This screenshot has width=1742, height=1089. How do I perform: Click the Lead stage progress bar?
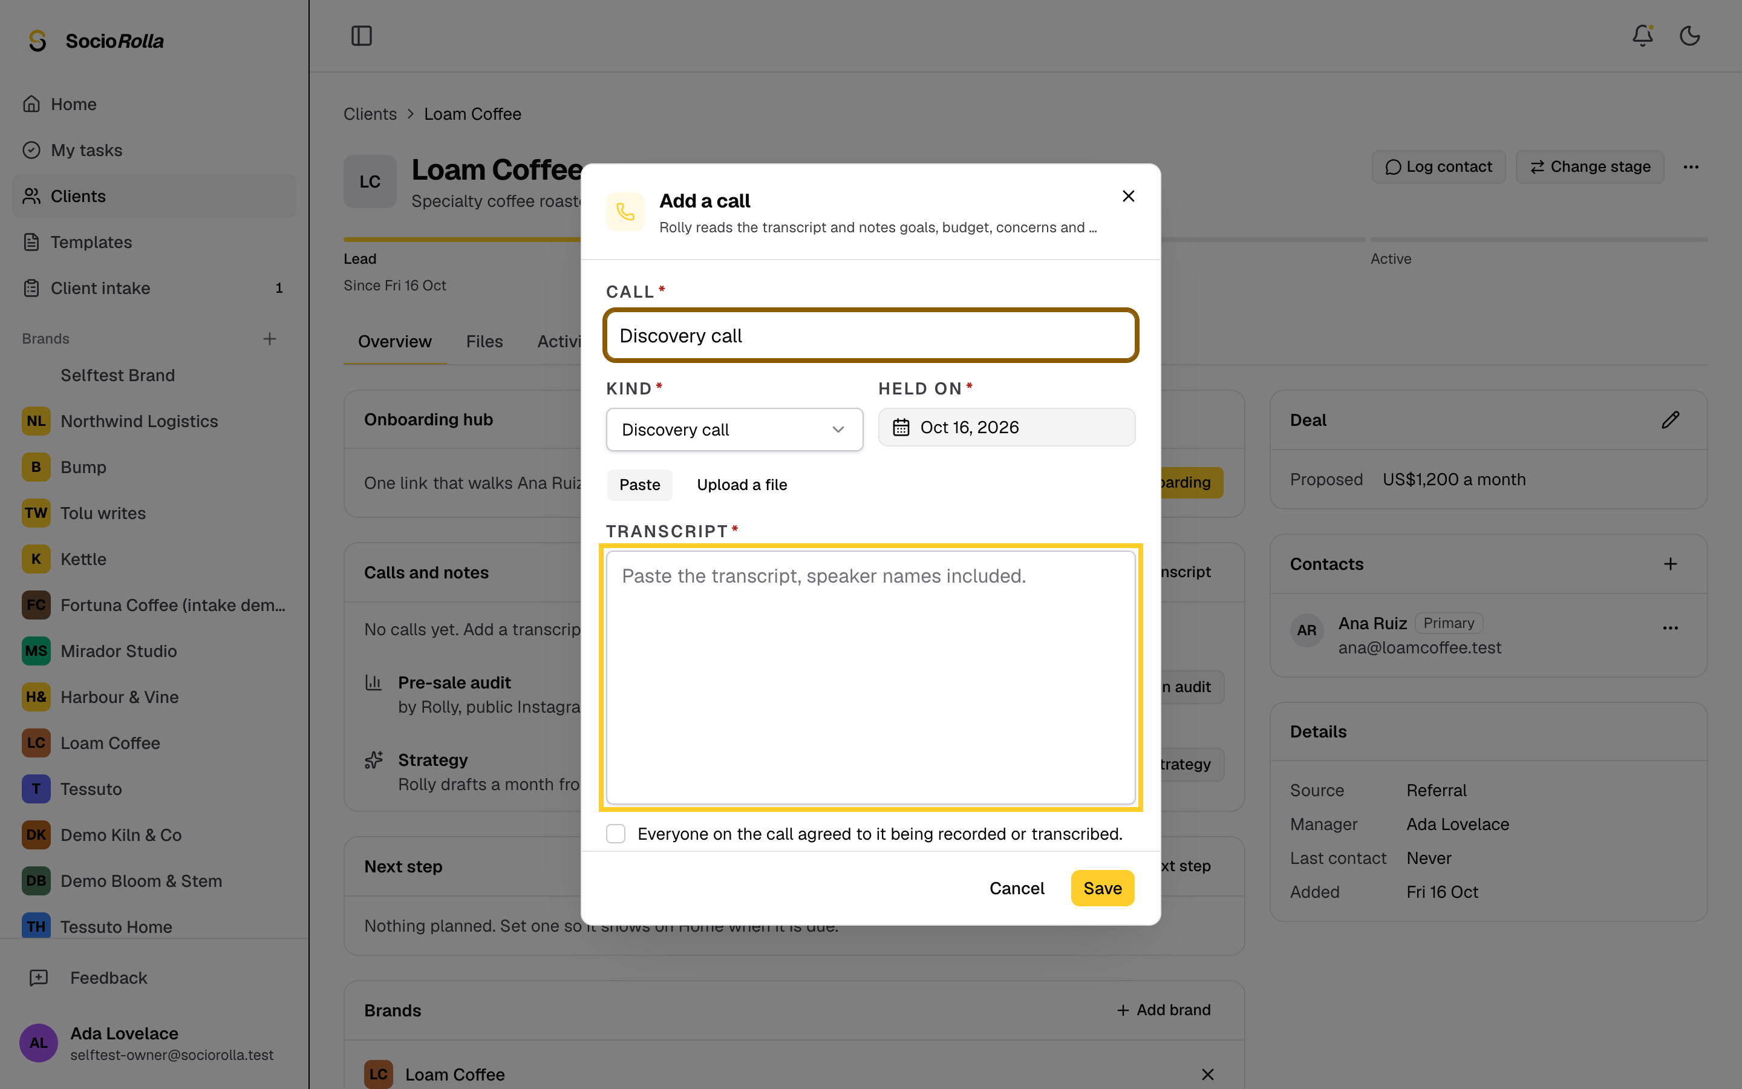462,239
